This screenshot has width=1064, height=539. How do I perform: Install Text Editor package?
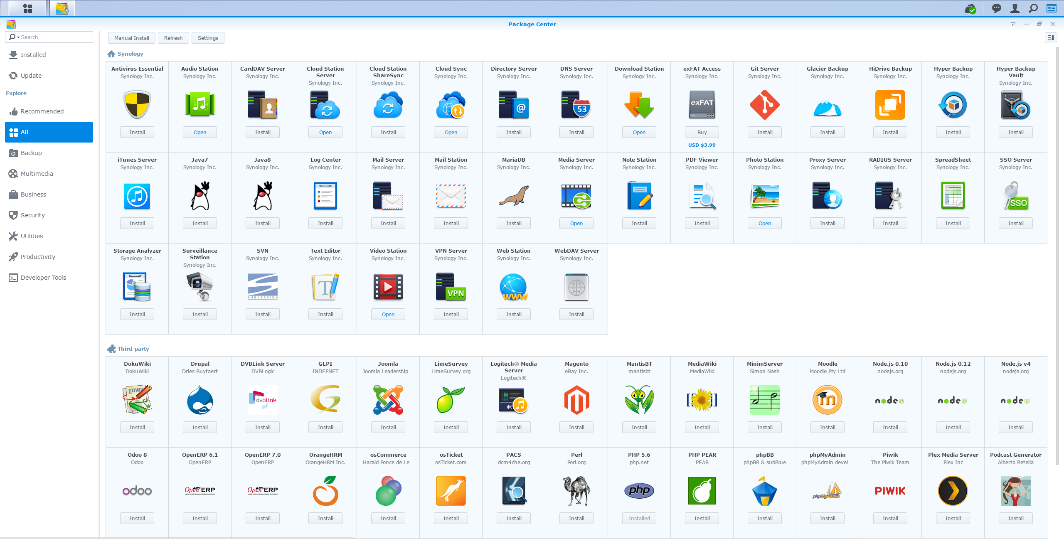[x=325, y=314]
